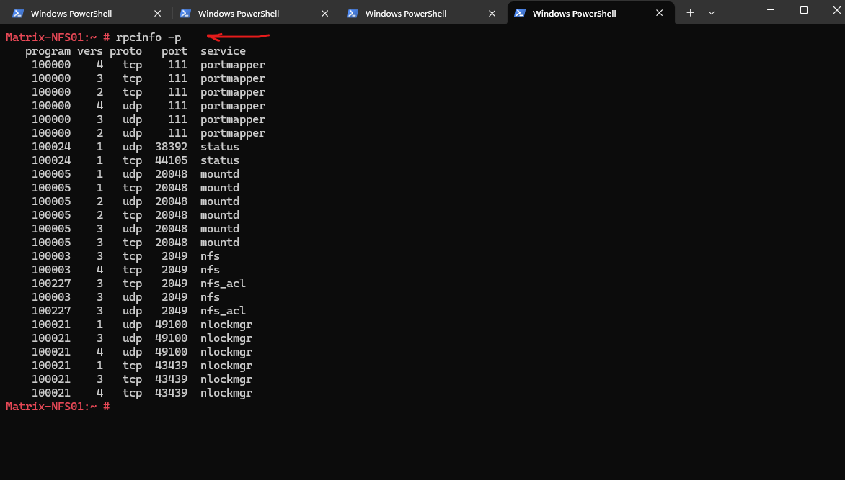Click port 49100 in nlockmgr version 3 row

(172, 338)
